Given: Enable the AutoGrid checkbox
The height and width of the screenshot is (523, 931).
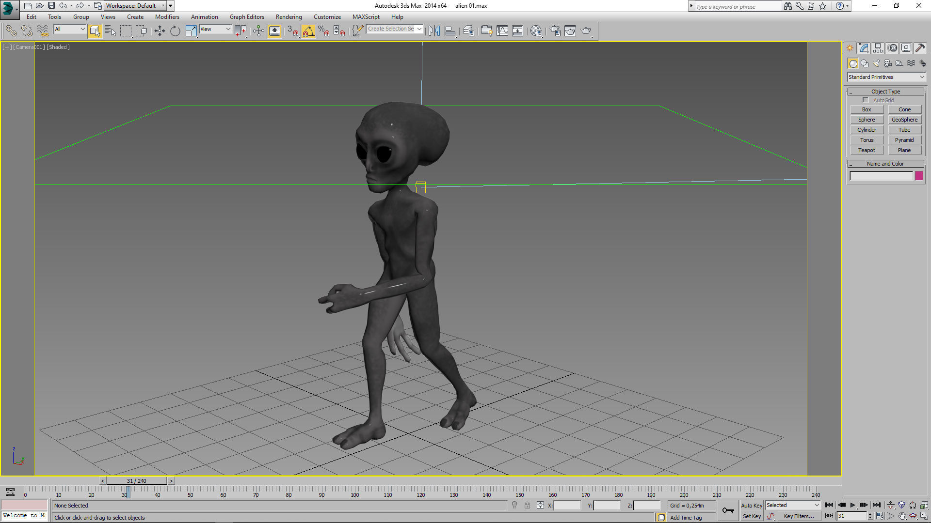Looking at the screenshot, I should [x=866, y=100].
